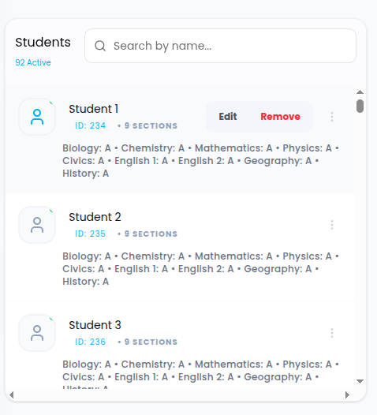
Task: Focus the Search by name field
Action: click(x=220, y=46)
